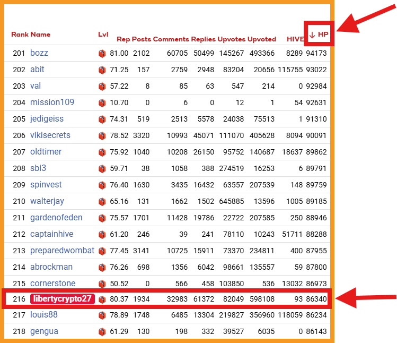Viewport: 397px width, 343px height.
Task: Click the level icon in gardenofeden row
Action: point(102,218)
